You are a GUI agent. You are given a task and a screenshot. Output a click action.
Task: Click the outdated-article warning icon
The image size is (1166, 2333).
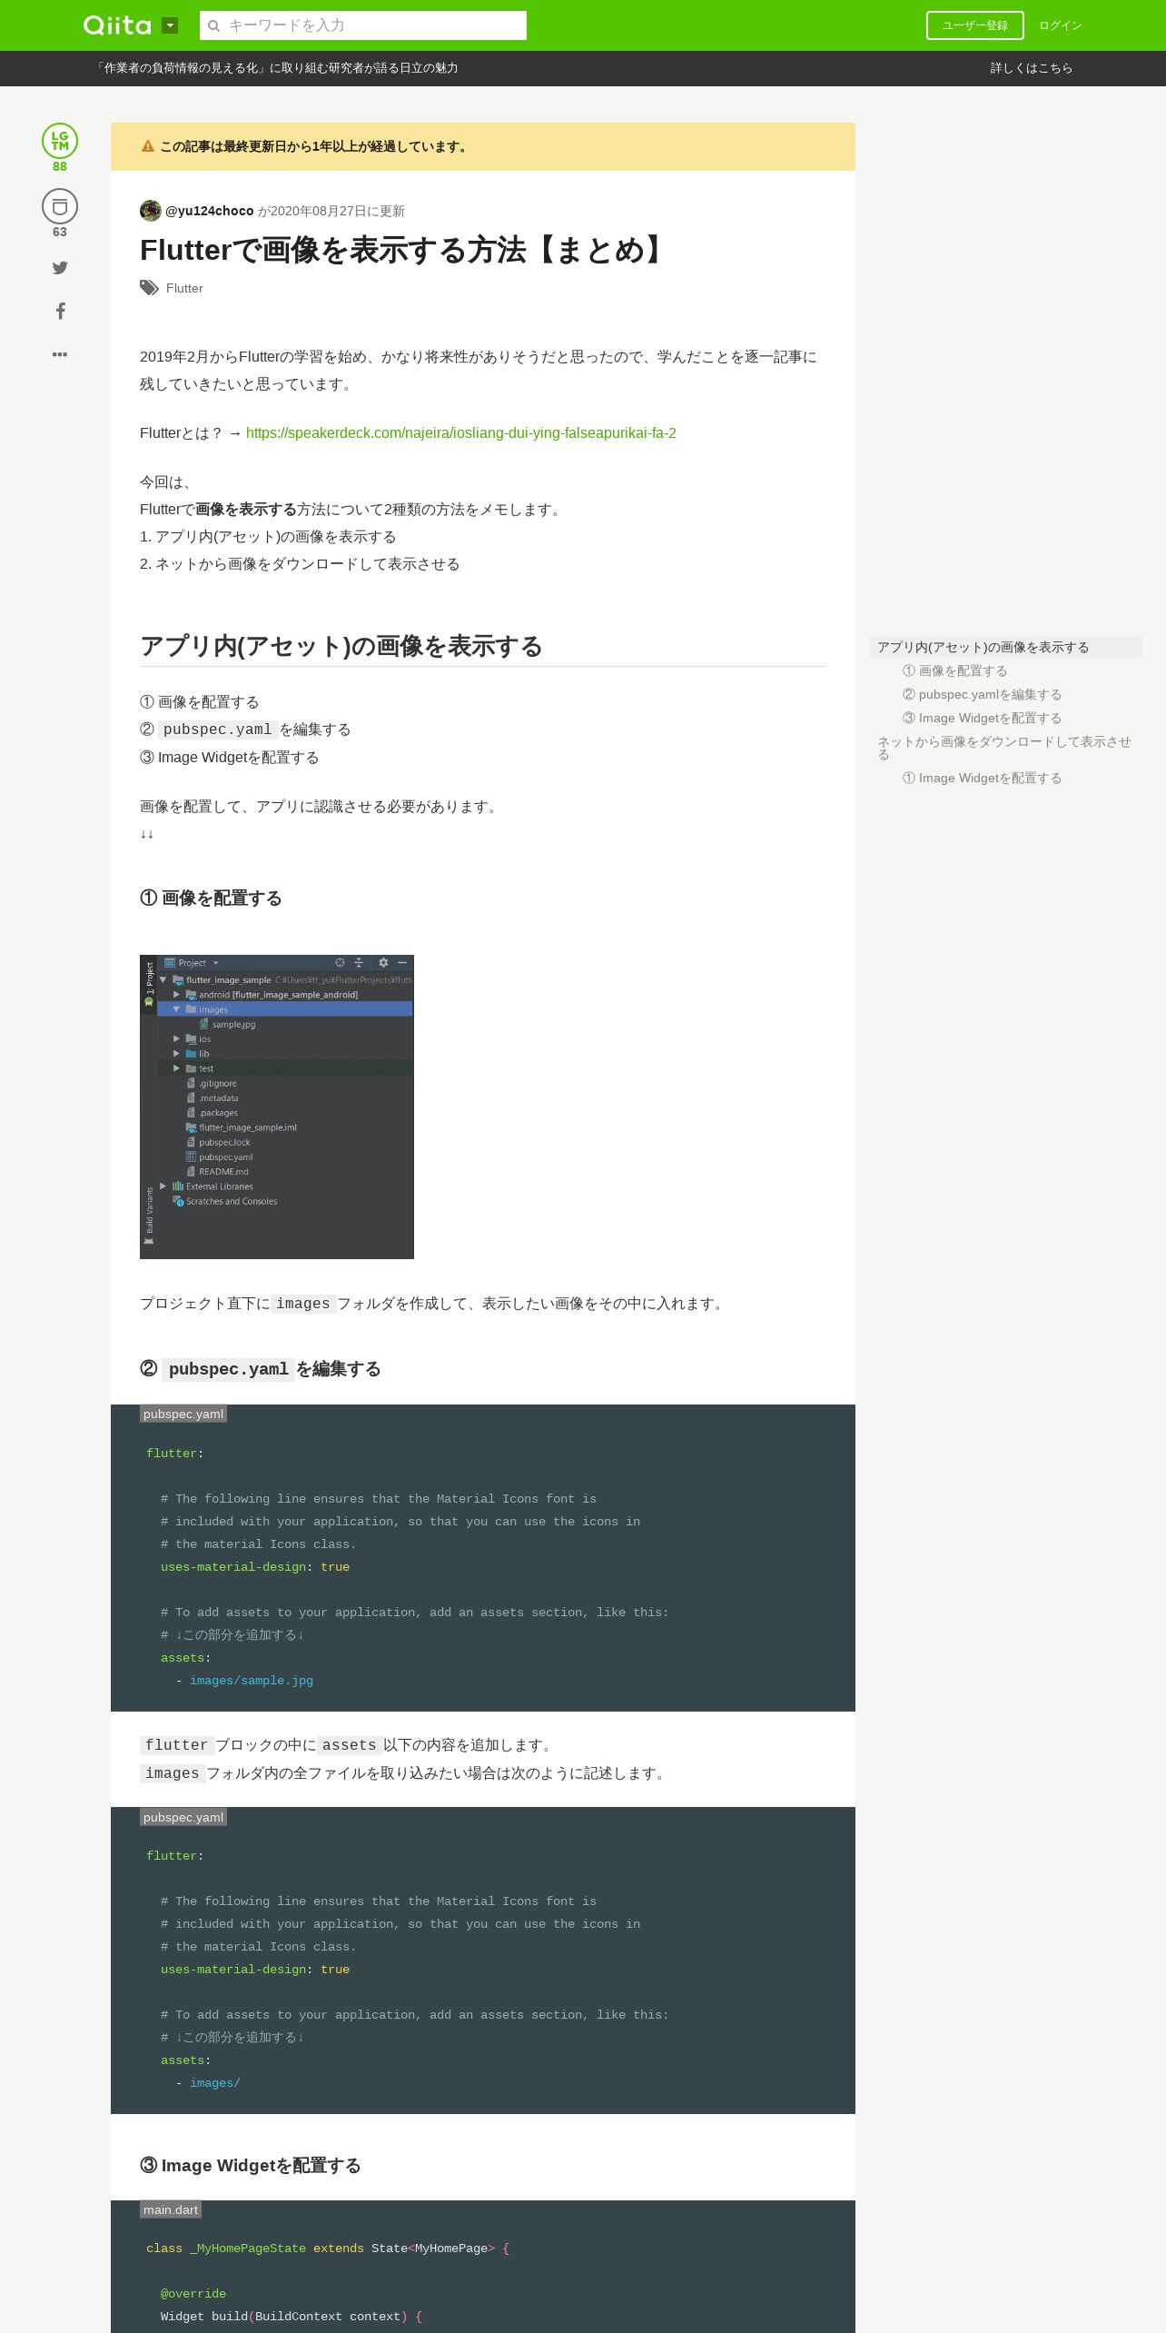[x=148, y=146]
